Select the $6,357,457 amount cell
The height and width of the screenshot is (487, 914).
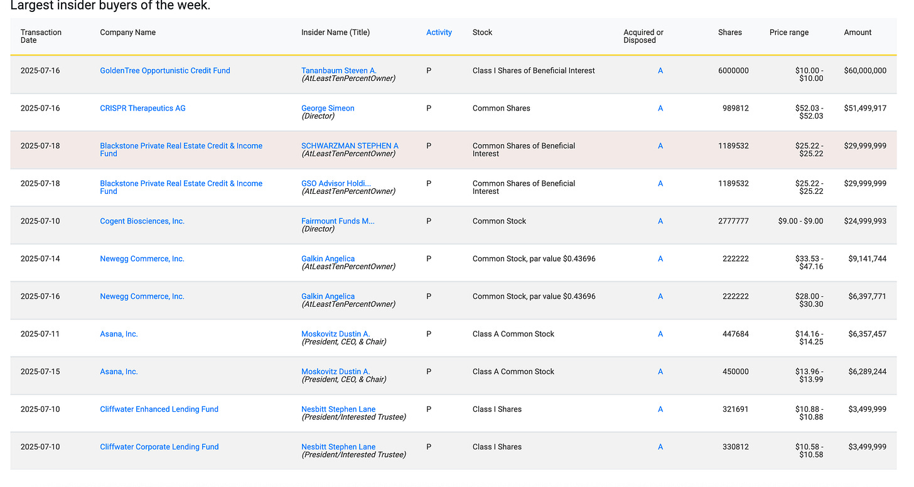click(x=868, y=334)
